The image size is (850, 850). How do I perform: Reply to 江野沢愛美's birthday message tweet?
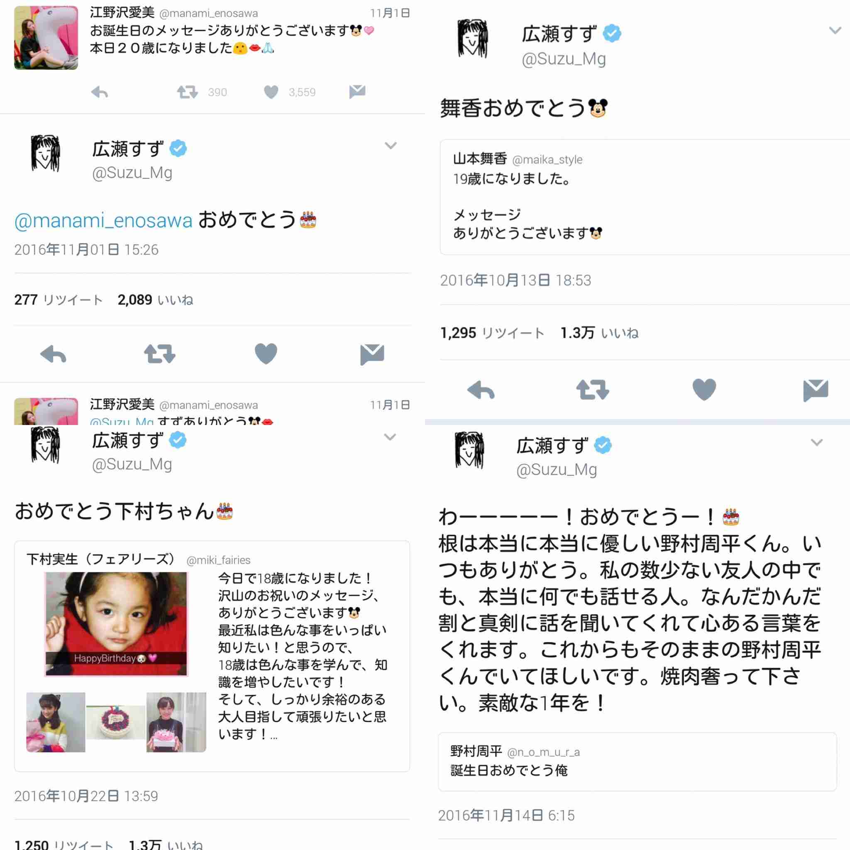(x=100, y=93)
